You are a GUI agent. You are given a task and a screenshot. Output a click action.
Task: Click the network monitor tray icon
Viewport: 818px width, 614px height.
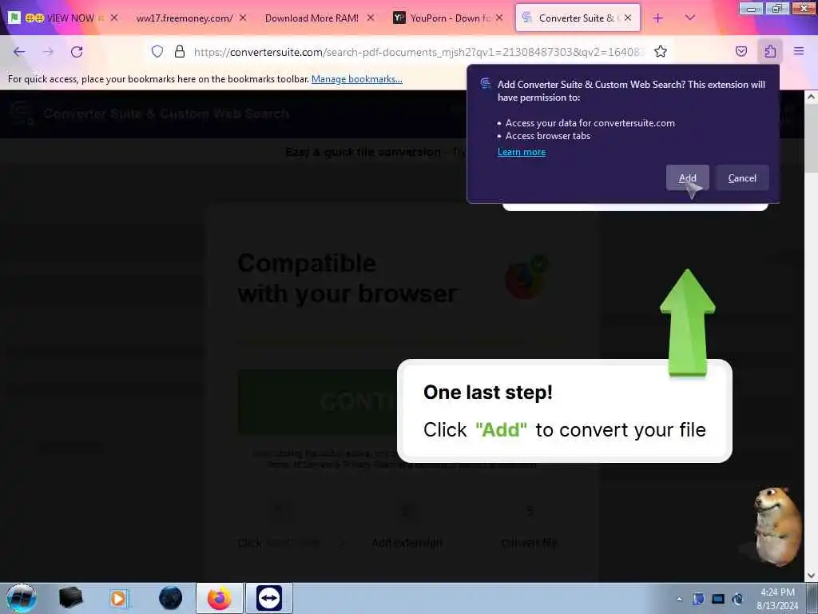point(718,599)
